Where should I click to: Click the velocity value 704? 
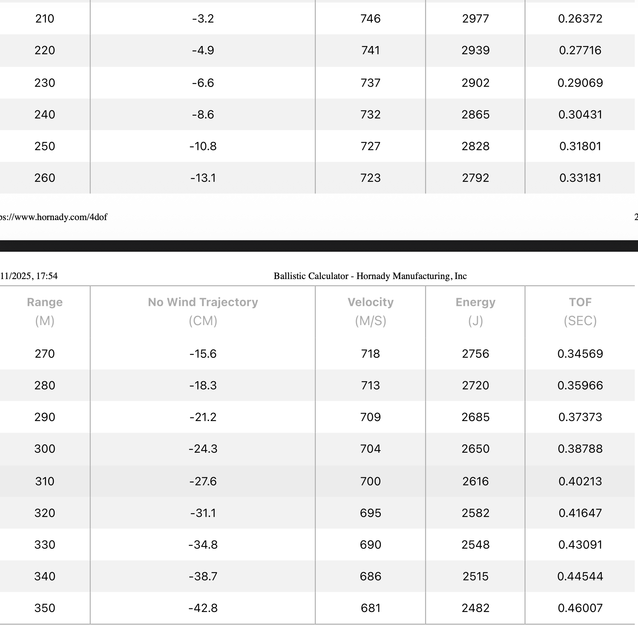pyautogui.click(x=370, y=449)
